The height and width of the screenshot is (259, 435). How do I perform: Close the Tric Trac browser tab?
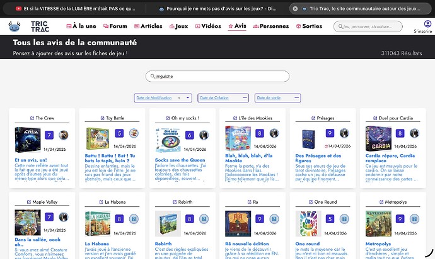click(294, 9)
